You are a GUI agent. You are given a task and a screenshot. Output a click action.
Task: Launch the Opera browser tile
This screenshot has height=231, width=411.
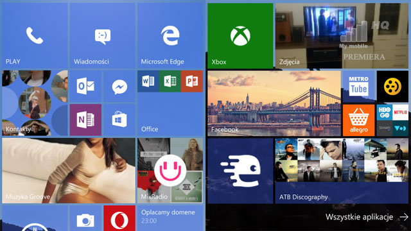coord(119,218)
